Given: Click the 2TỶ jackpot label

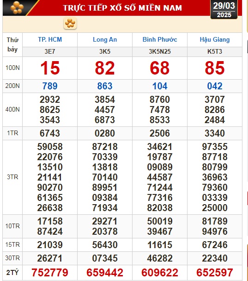Looking at the screenshot, I should (x=12, y=273).
